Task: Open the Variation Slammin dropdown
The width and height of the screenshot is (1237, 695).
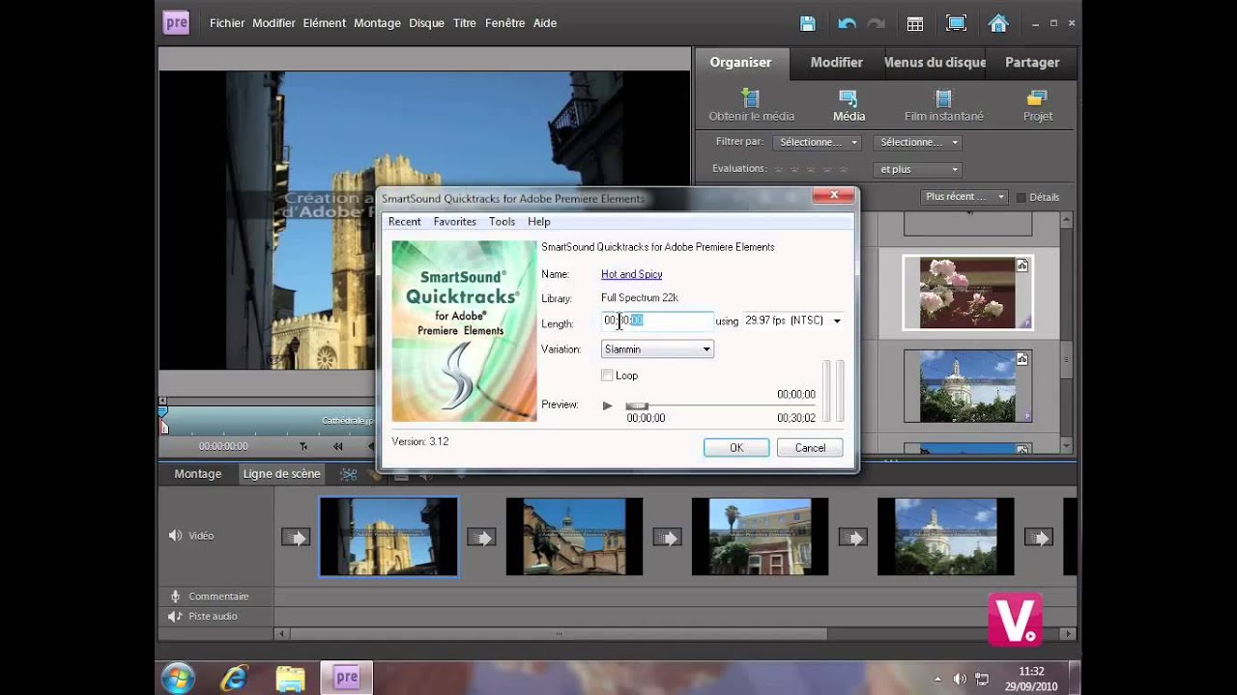Action: pyautogui.click(x=657, y=349)
